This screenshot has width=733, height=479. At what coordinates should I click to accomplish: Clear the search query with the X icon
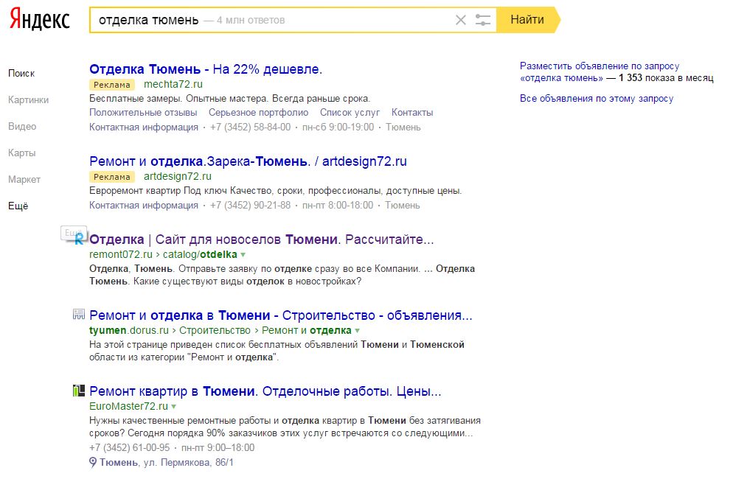[x=460, y=20]
